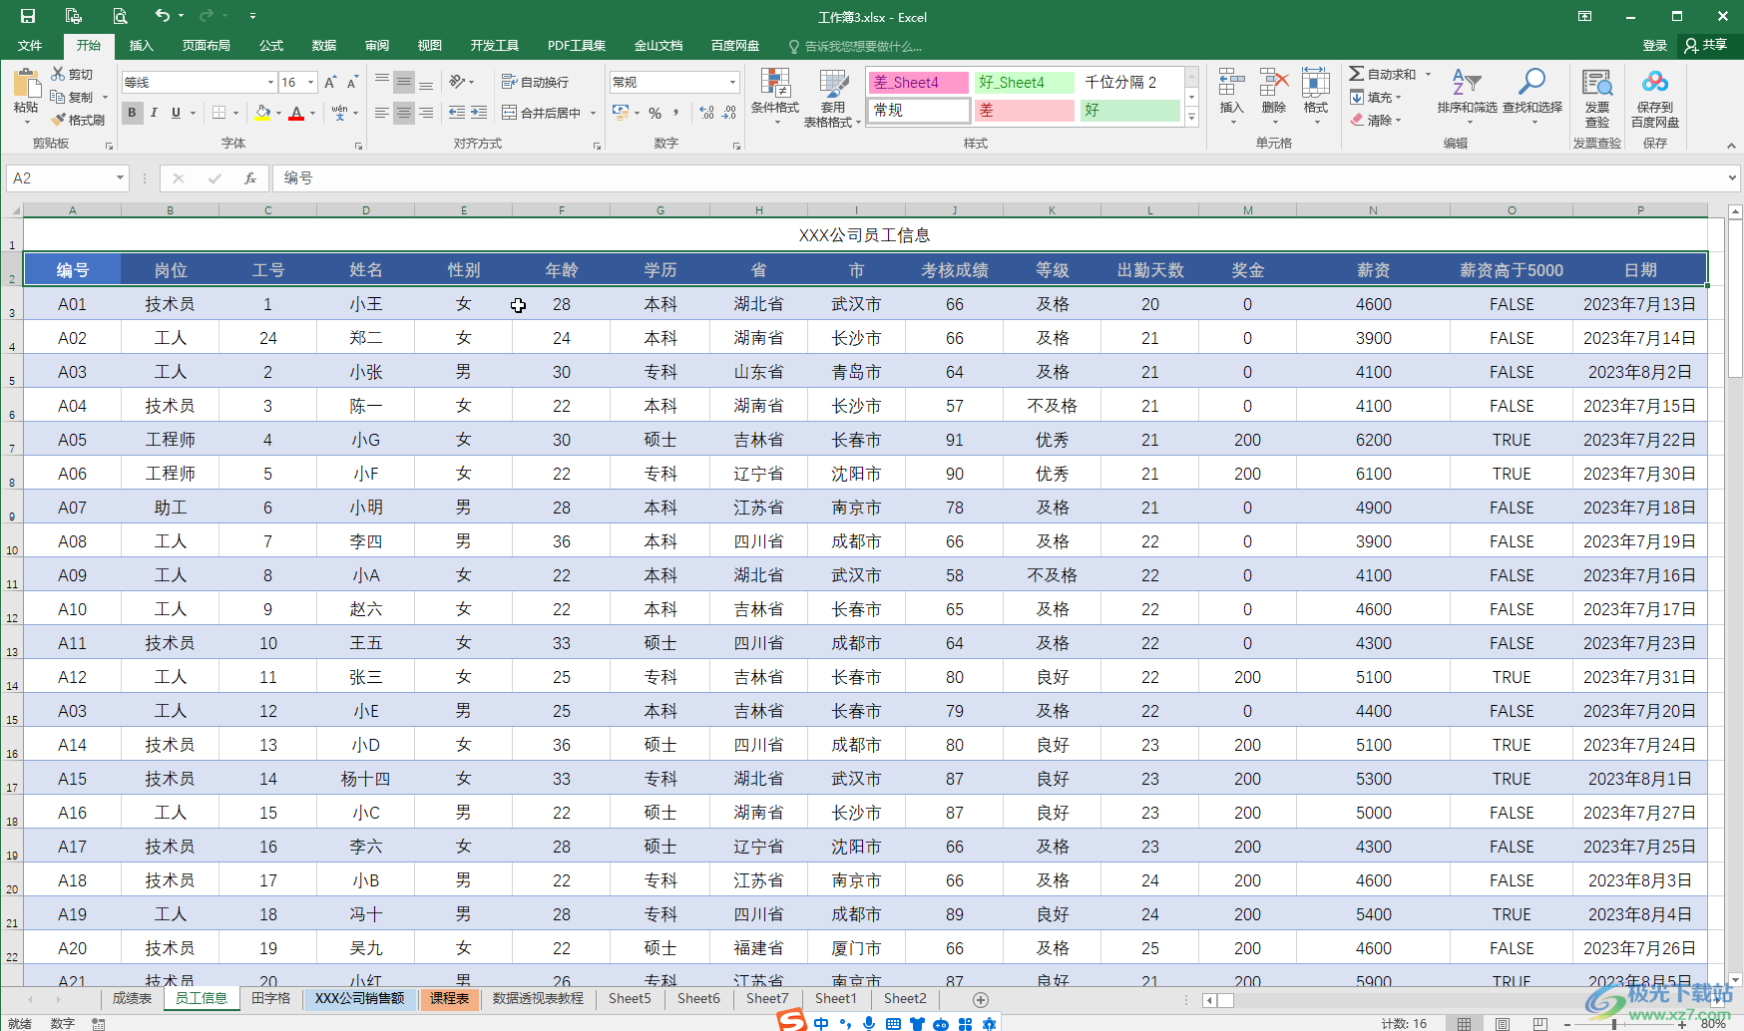The image size is (1744, 1031).
Task: Apply yellow fill color to cell
Action: 262,113
